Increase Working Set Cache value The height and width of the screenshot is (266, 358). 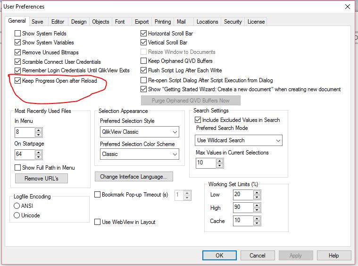pyautogui.click(x=257, y=219)
